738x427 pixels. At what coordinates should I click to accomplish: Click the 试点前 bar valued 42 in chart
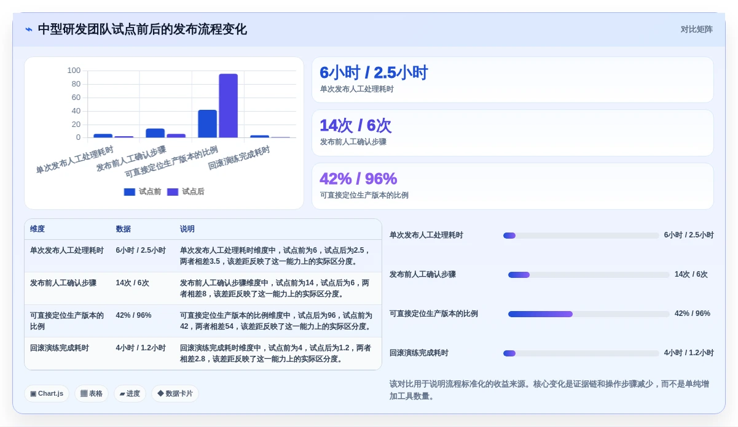pos(207,123)
